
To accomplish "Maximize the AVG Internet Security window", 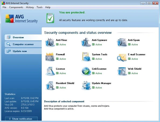I will click(149, 3).
